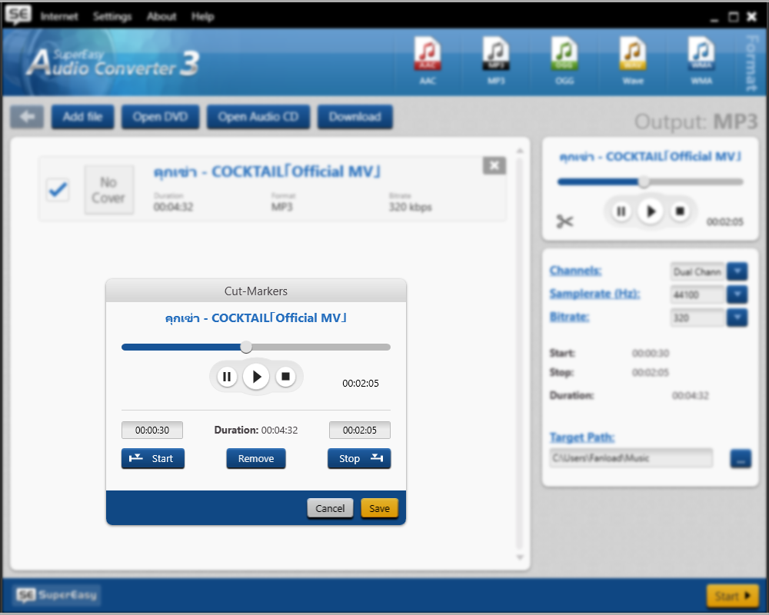
Task: Click the 44100 samplerate field
Action: pyautogui.click(x=697, y=294)
